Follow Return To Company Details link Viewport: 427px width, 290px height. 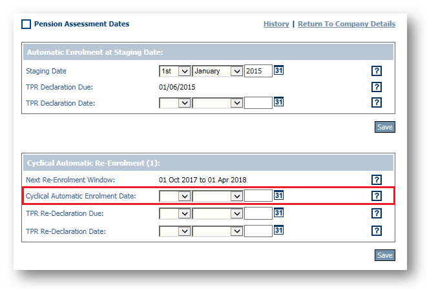tap(346, 24)
